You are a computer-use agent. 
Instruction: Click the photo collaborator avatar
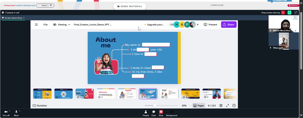pos(192,25)
